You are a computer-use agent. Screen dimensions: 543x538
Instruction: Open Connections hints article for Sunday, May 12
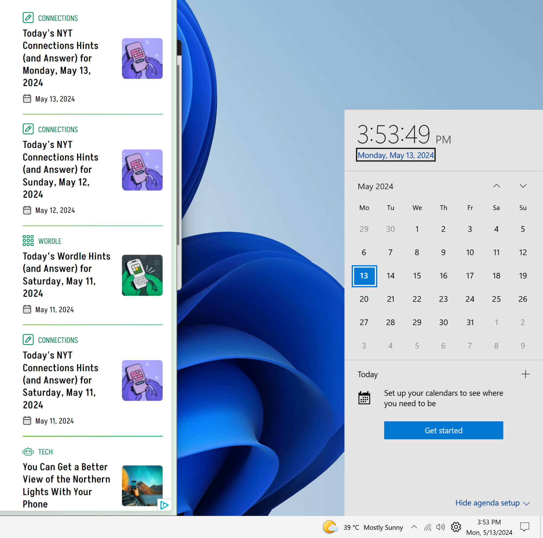(x=61, y=169)
